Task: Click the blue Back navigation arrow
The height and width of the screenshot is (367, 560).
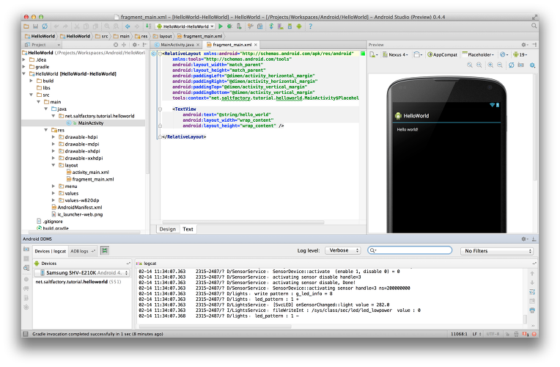Action: click(128, 26)
